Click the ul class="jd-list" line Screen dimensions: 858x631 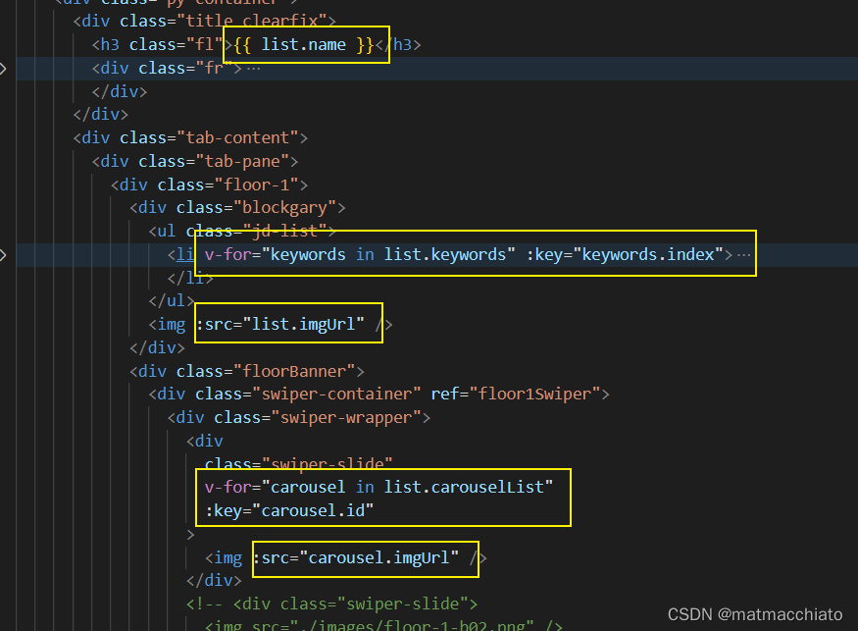[x=242, y=232]
